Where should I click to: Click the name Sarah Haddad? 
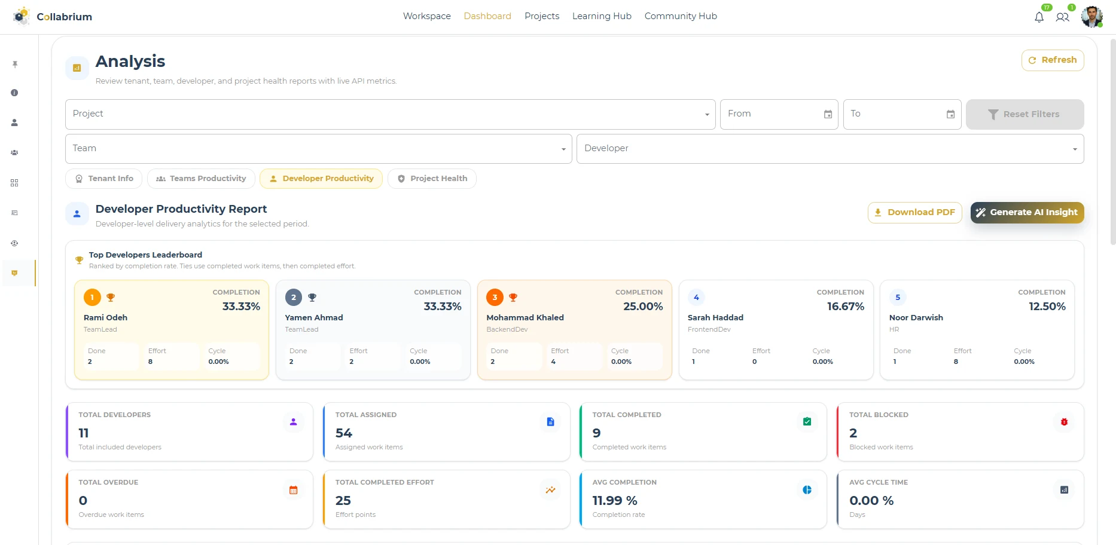pos(715,317)
